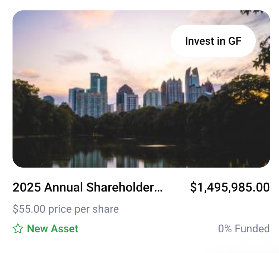
Task: Click the star icon beside New Asset
Action: click(18, 229)
